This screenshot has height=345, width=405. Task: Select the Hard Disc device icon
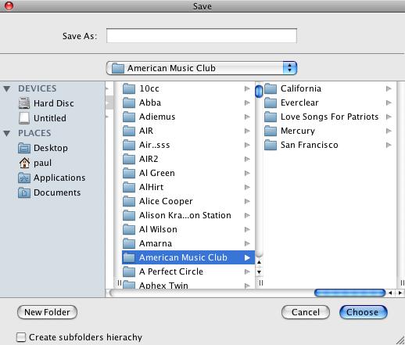(24, 103)
